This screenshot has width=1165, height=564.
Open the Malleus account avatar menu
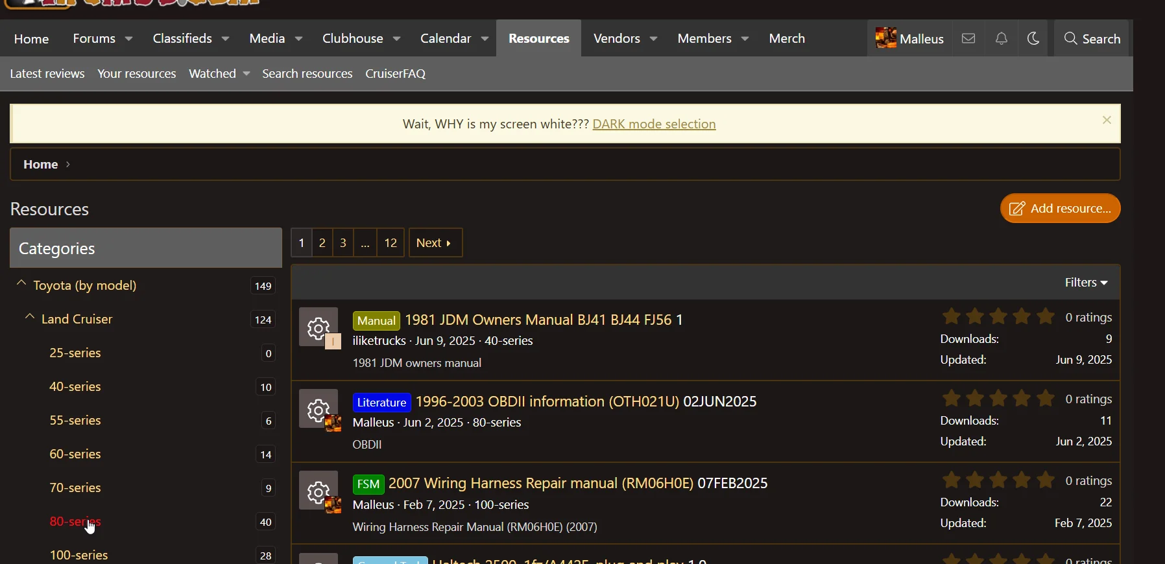tap(910, 39)
